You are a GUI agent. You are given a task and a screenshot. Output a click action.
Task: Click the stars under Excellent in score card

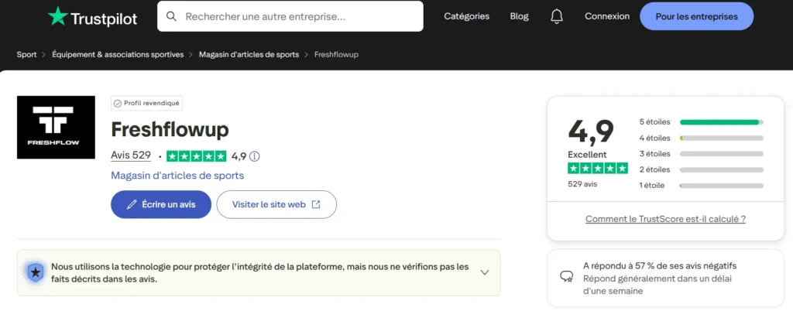click(x=598, y=168)
